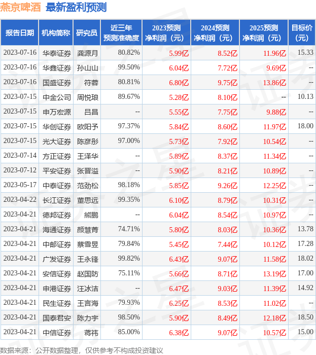Click the 华鑫证券 institution cell
This screenshot has width=316, height=355.
pyautogui.click(x=57, y=67)
